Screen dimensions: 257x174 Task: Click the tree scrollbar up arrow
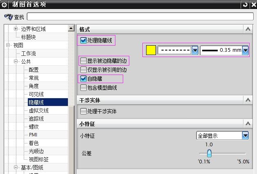coord(71,29)
